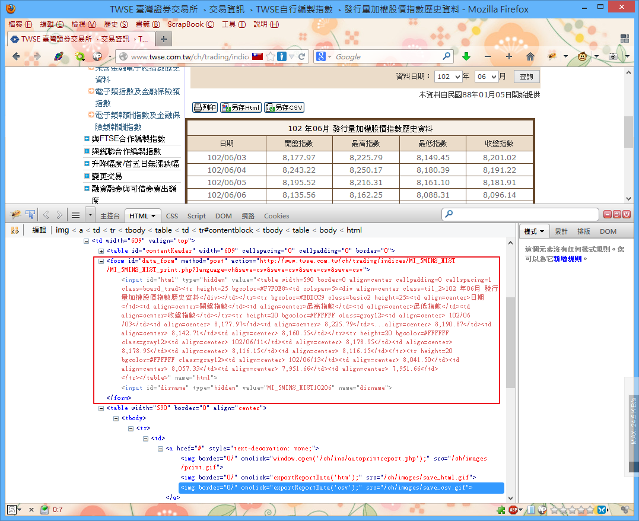
Task: Open the year 102 dropdown
Action: click(x=448, y=77)
